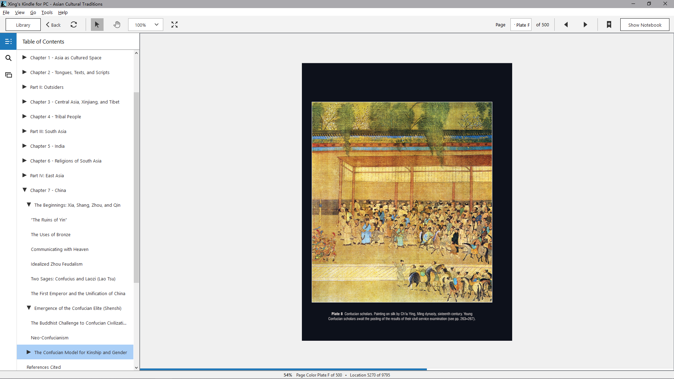Viewport: 674px width, 379px height.
Task: Expand The Confucian Model for Kinship and Gender
Action: click(29, 352)
